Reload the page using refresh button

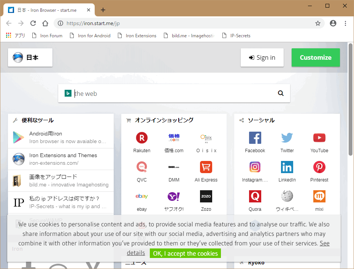[x=33, y=23]
